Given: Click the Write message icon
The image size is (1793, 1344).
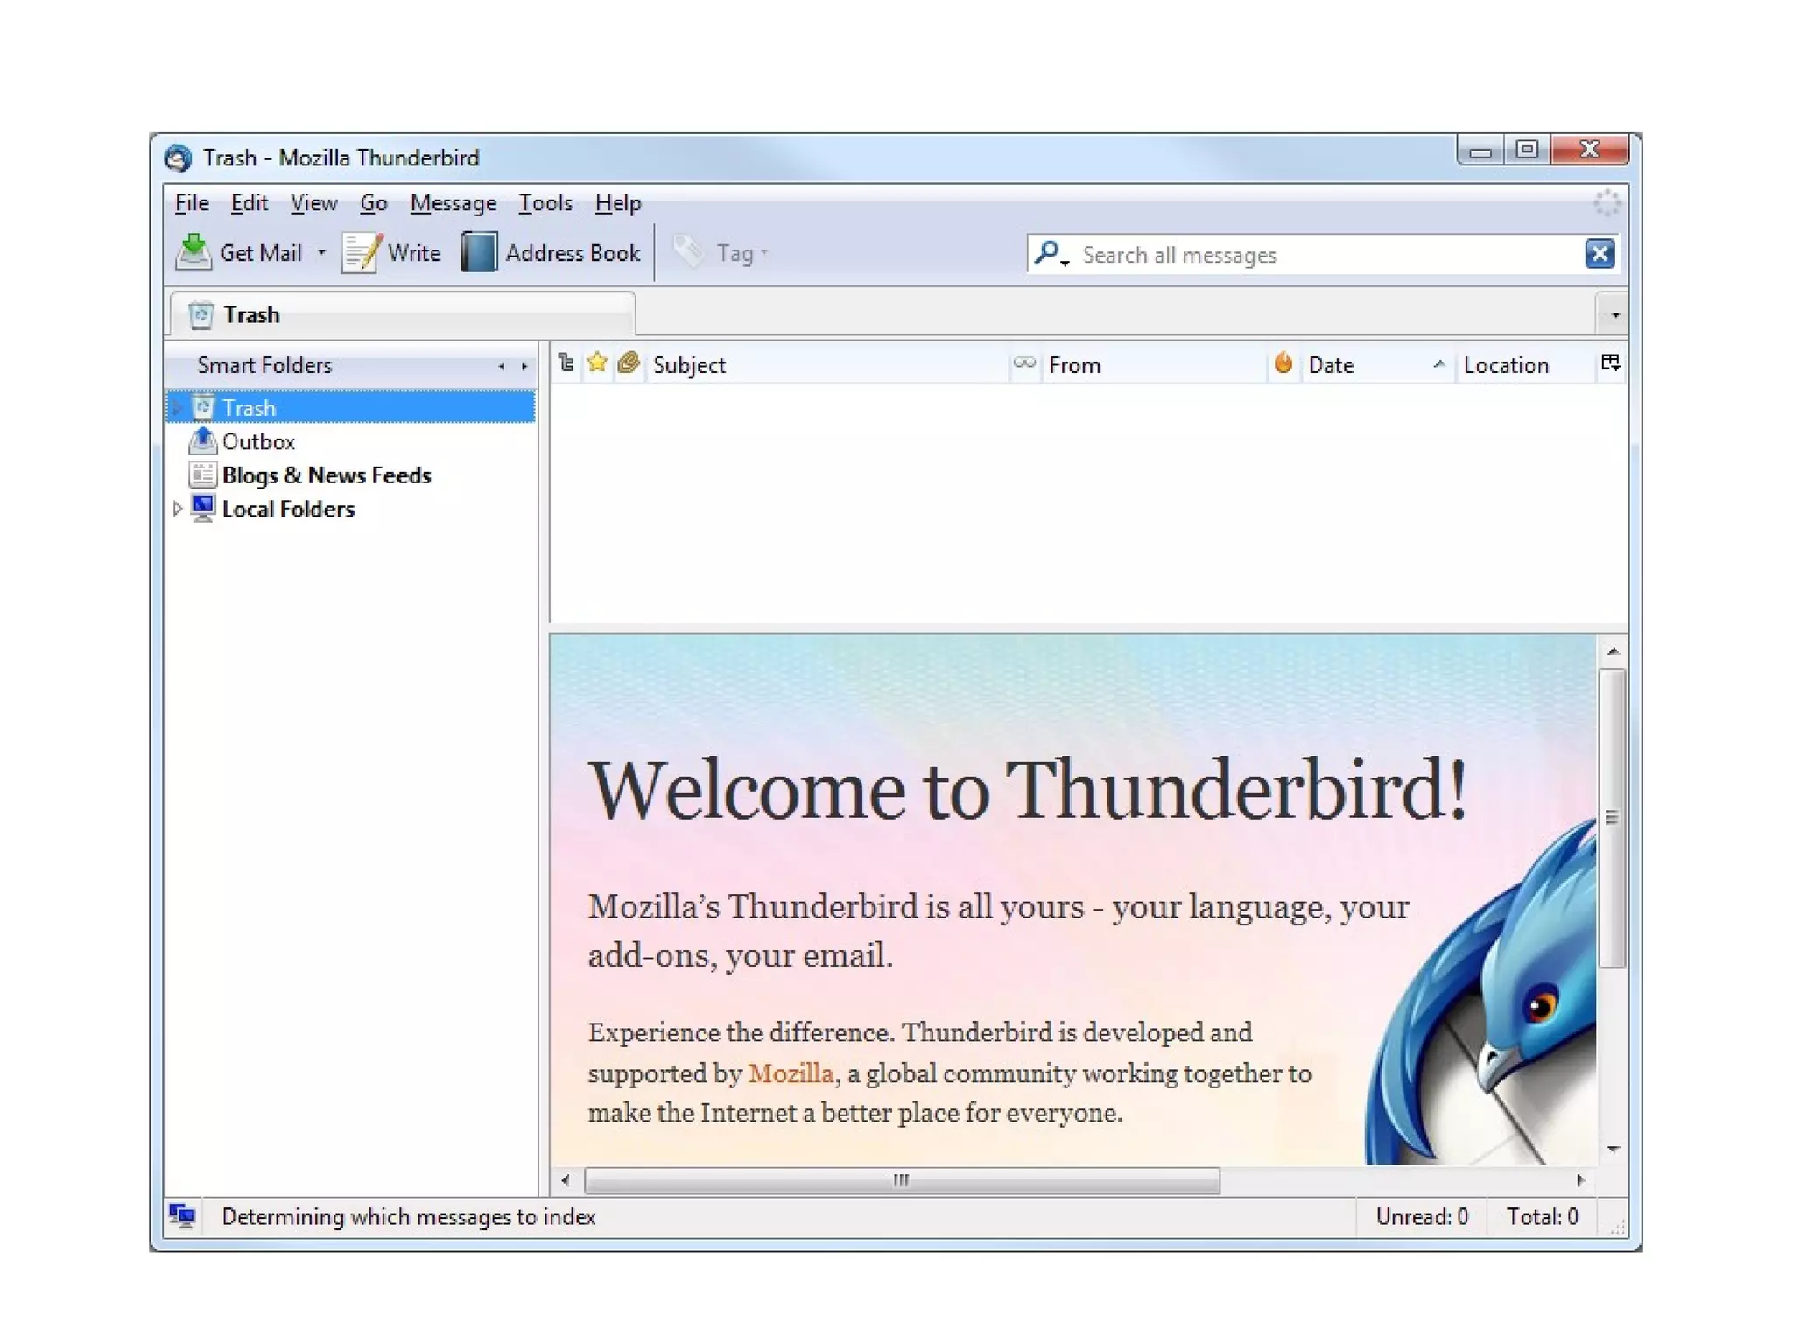Looking at the screenshot, I should tap(361, 252).
